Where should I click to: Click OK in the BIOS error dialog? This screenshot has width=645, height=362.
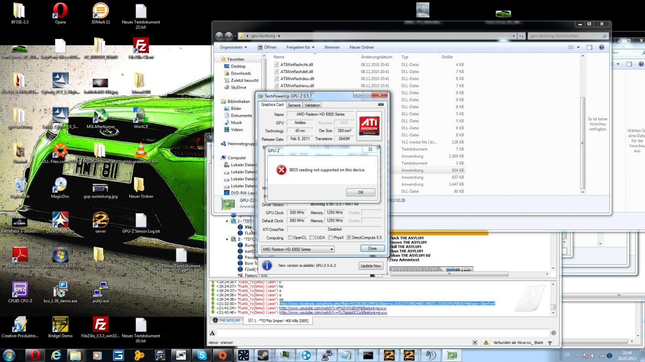click(360, 192)
